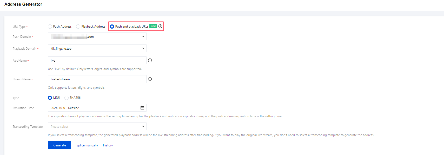
Task: Click the StreamName info icon
Action: point(150,79)
